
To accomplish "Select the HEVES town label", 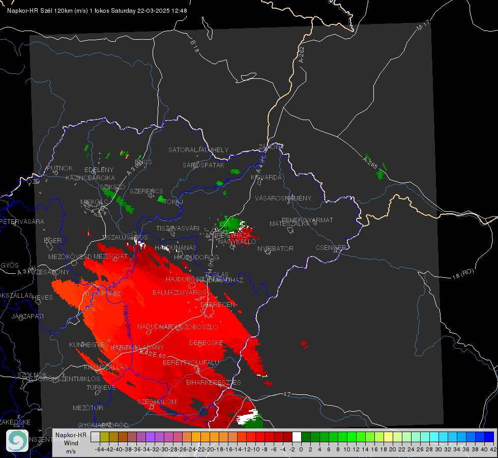I will click(x=43, y=298).
